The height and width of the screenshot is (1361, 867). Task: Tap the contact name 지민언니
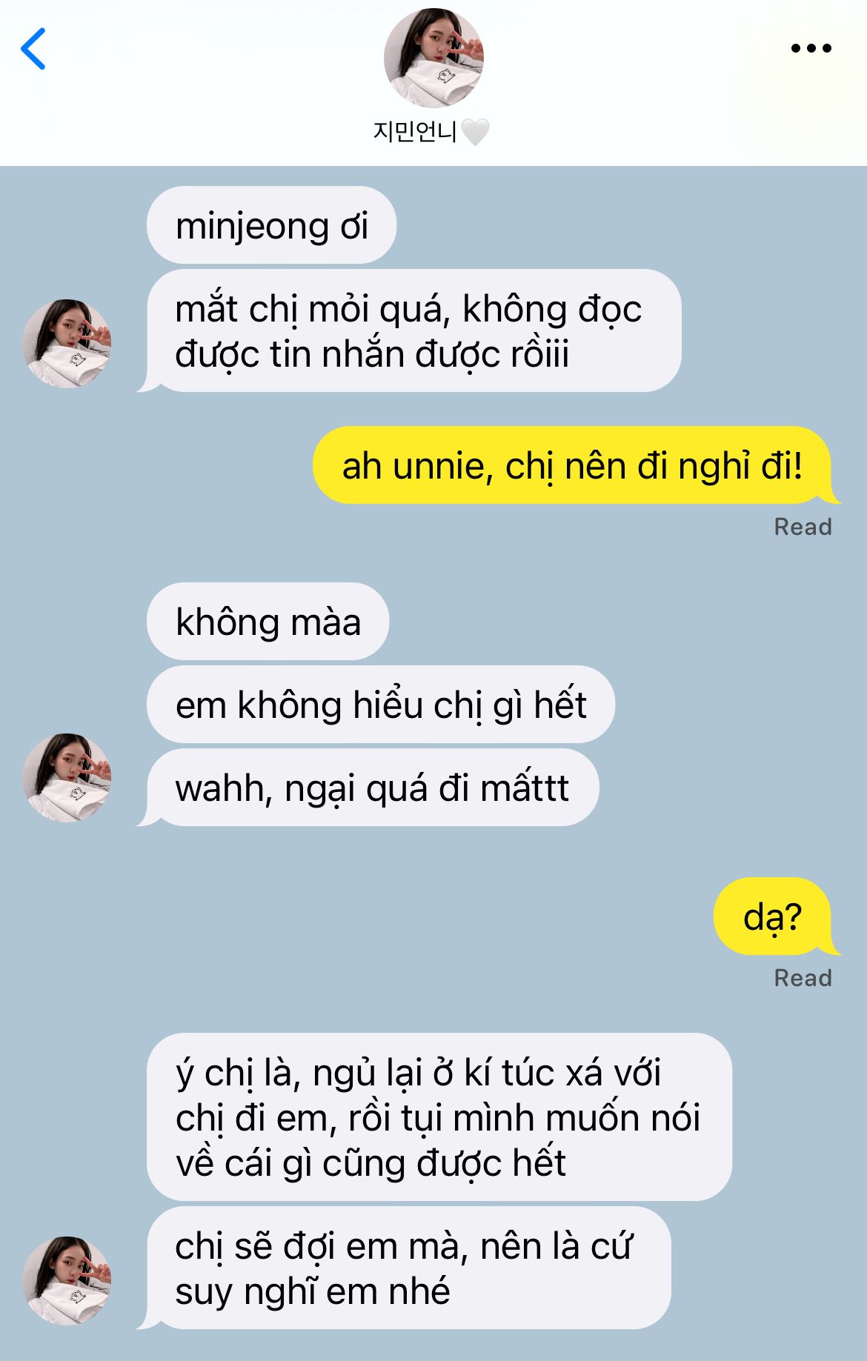[414, 131]
